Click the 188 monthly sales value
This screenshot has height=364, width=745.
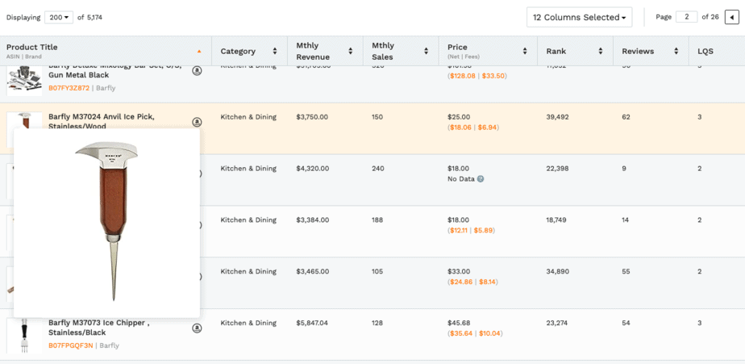coord(377,220)
